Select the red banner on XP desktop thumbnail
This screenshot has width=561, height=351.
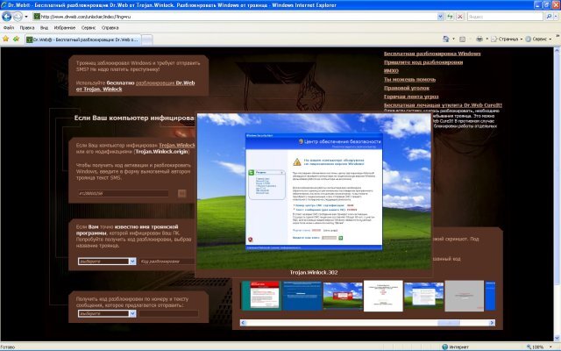point(343,296)
